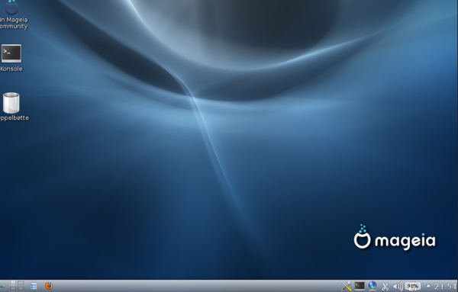This screenshot has width=458, height=292.
Task: Open the Klipper scissors clipboard icon
Action: point(385,287)
